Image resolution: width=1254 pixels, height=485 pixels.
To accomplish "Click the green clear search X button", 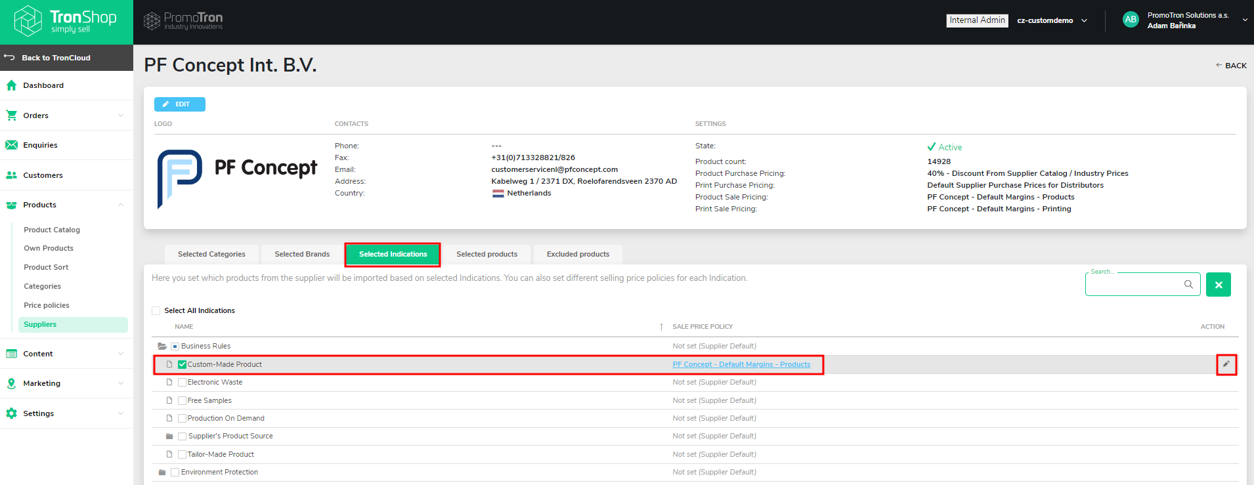I will coord(1219,285).
